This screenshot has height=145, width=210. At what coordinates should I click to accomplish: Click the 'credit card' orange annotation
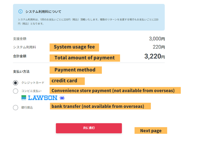[x=67, y=81]
